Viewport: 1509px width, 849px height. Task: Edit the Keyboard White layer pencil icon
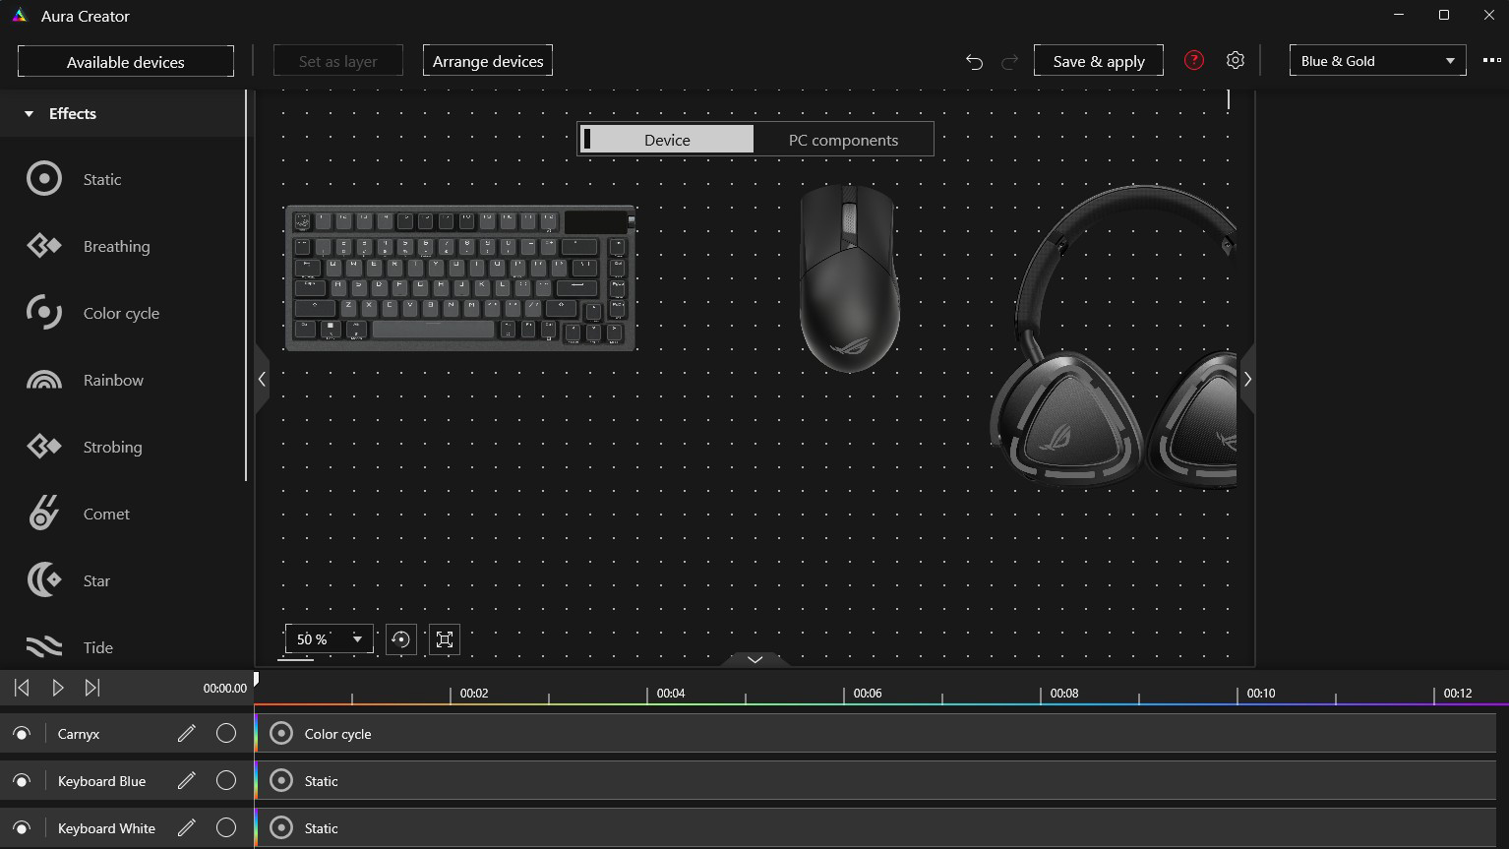point(187,827)
